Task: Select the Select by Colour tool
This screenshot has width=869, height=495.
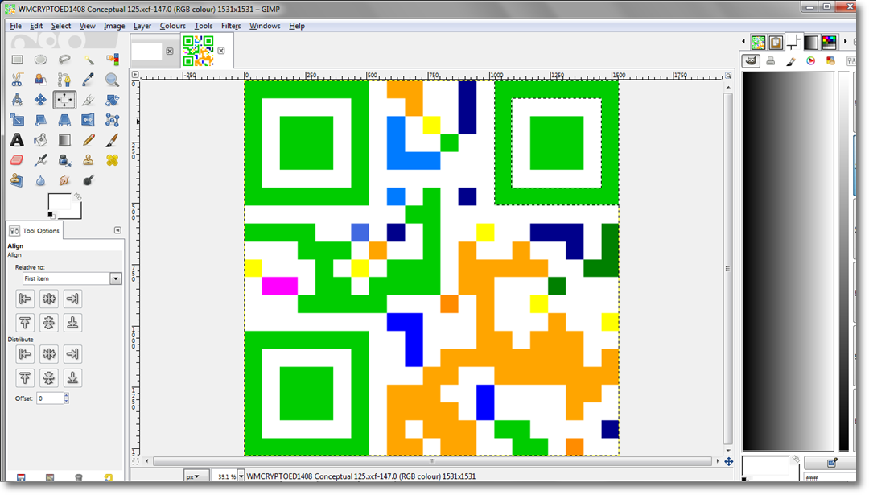Action: coord(112,60)
